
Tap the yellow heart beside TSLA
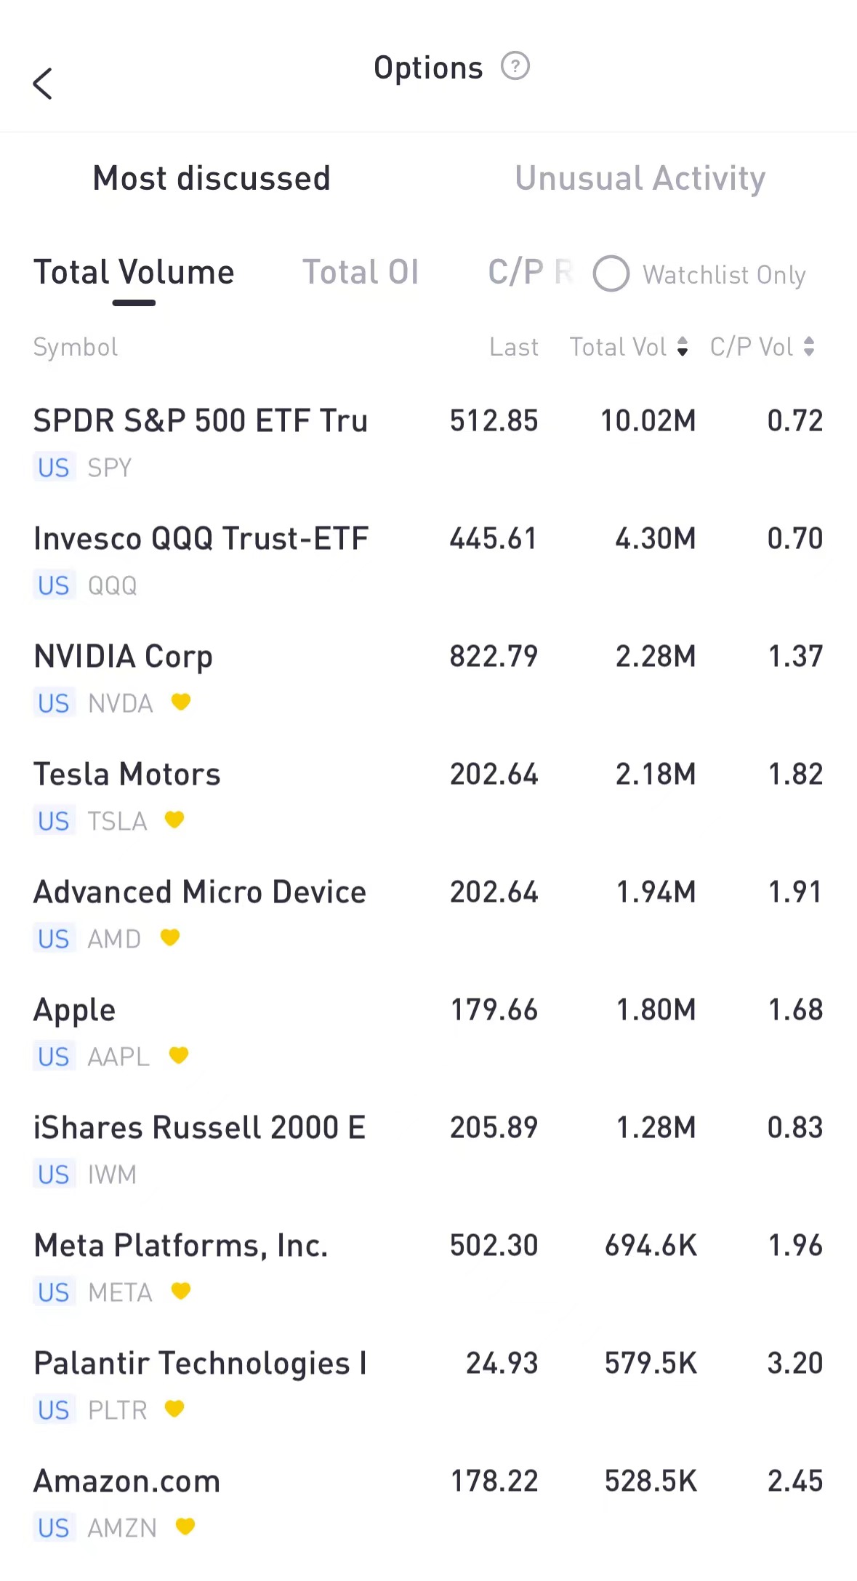coord(174,820)
